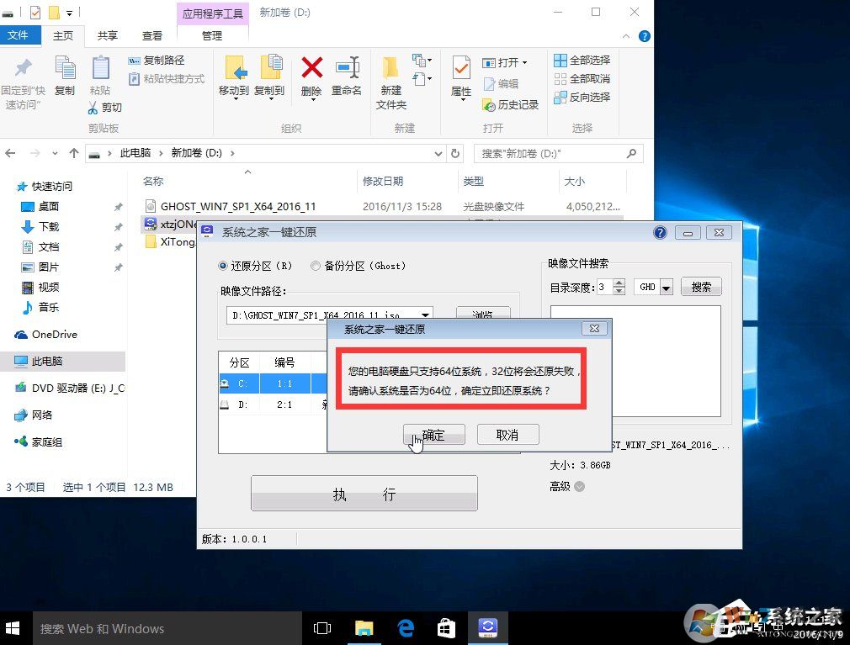Click the Properties (属性) ribbon icon

pyautogui.click(x=460, y=77)
